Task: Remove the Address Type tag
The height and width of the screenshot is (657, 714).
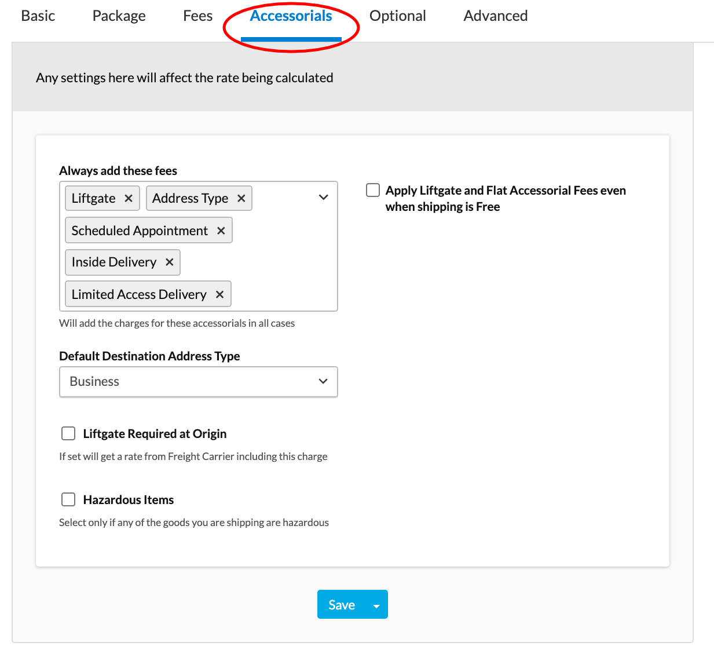Action: (241, 198)
